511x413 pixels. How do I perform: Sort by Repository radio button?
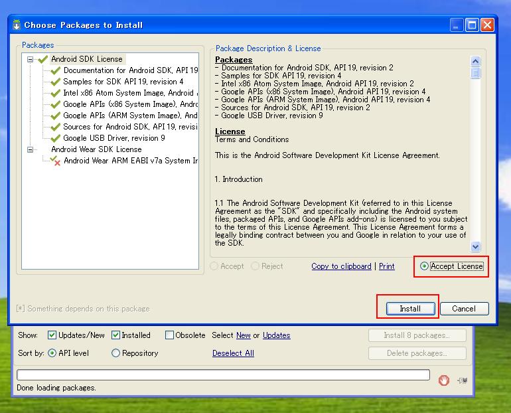point(115,353)
